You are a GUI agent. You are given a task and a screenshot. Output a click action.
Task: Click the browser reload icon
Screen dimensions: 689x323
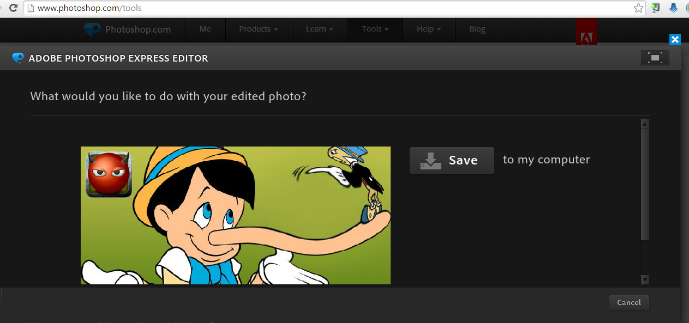13,8
